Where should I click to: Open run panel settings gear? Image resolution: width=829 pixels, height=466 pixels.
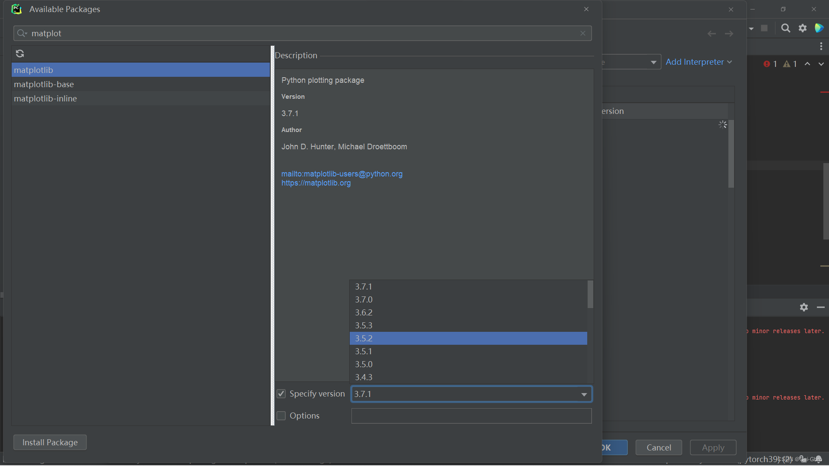(x=804, y=307)
